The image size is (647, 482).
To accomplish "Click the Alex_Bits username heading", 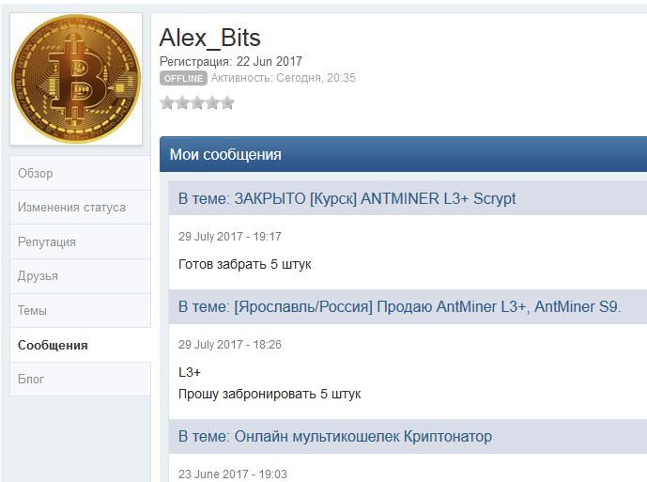I will coord(210,38).
